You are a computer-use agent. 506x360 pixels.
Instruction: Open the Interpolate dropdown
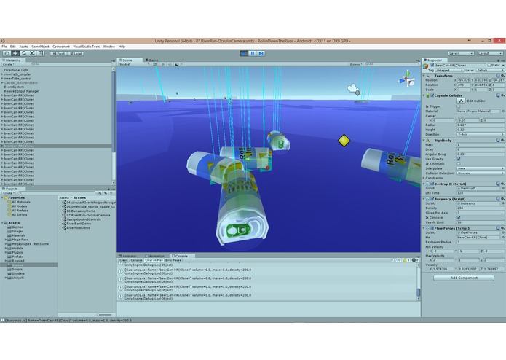tap(481, 168)
